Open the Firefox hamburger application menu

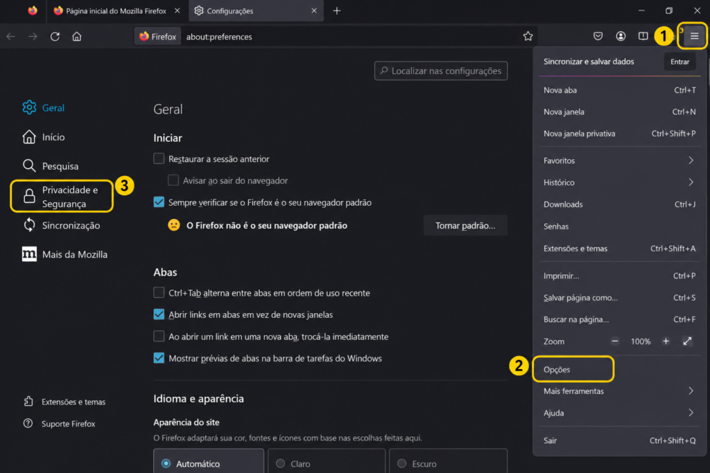pos(693,36)
